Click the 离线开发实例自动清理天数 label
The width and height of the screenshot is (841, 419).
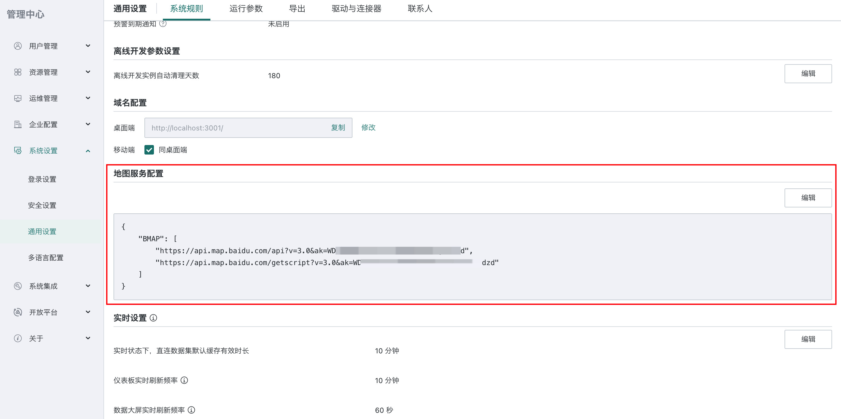(156, 76)
